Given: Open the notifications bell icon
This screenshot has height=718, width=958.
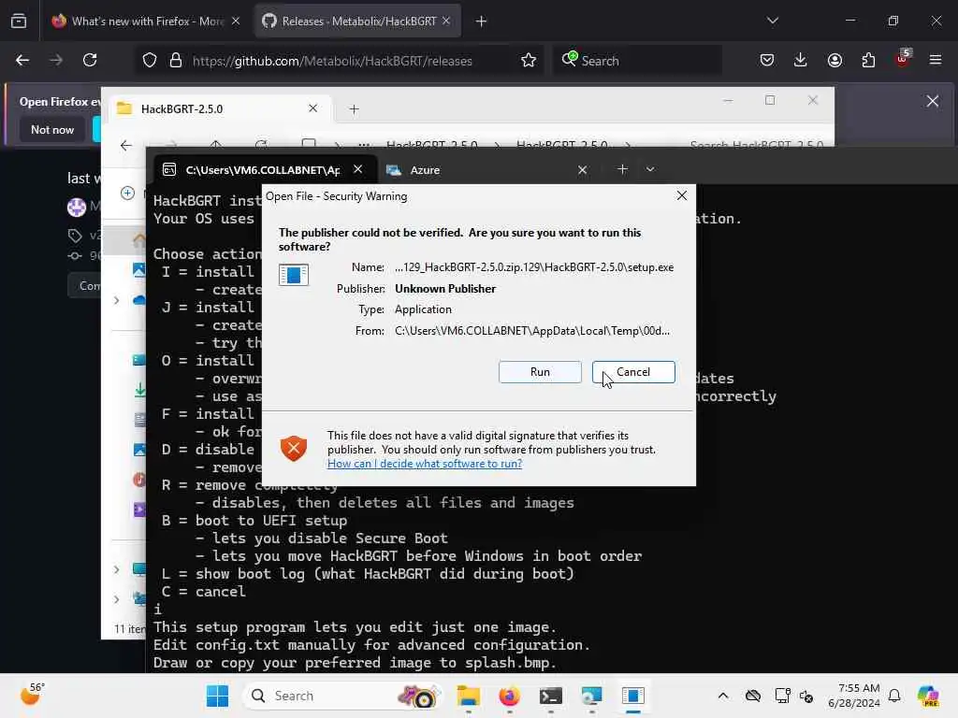Looking at the screenshot, I should 894,696.
